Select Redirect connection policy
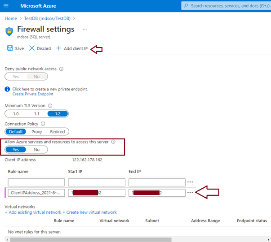This screenshot has height=242, width=271. (x=58, y=132)
